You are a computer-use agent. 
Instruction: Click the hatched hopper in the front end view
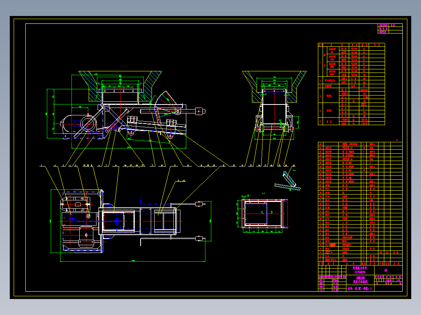[x=274, y=86]
